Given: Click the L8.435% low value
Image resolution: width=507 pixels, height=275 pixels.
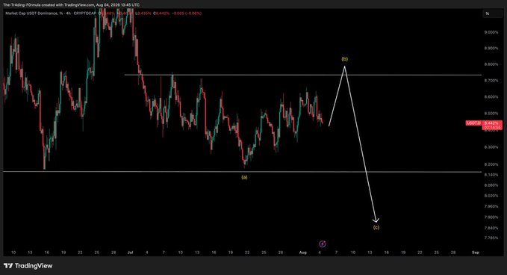Looking at the screenshot, I should click(x=143, y=13).
